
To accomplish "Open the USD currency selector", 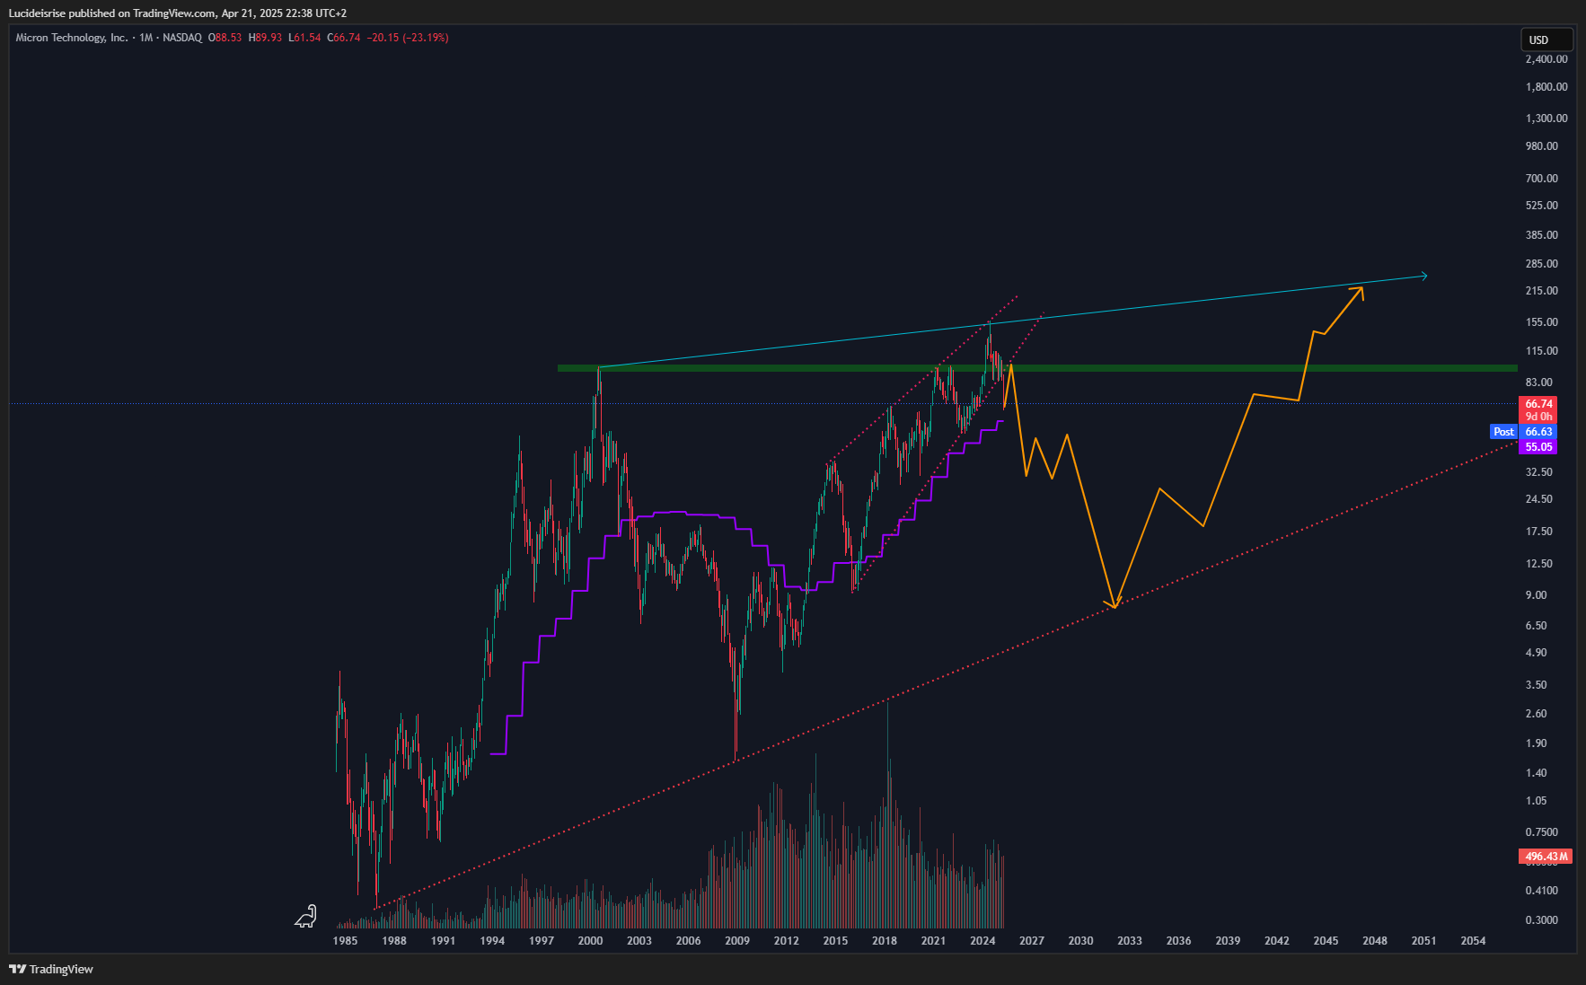I will pyautogui.click(x=1546, y=40).
